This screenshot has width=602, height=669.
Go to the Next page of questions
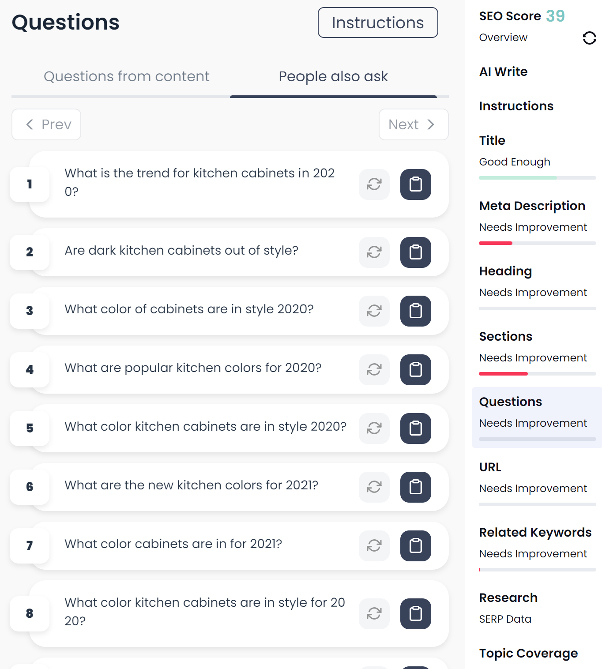(413, 124)
